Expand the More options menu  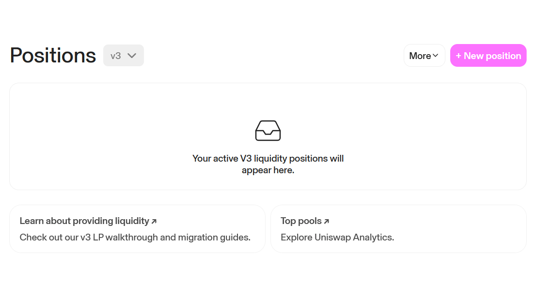point(424,56)
